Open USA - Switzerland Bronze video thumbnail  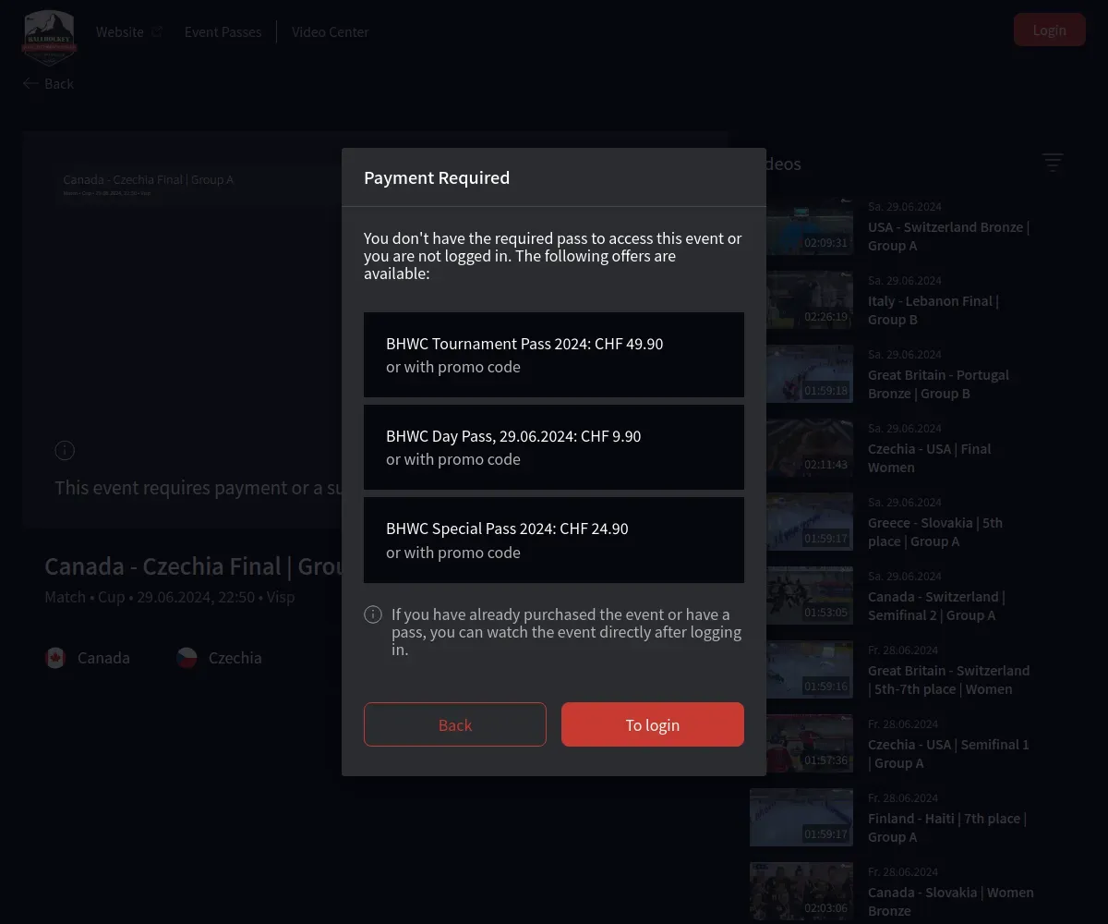810,226
